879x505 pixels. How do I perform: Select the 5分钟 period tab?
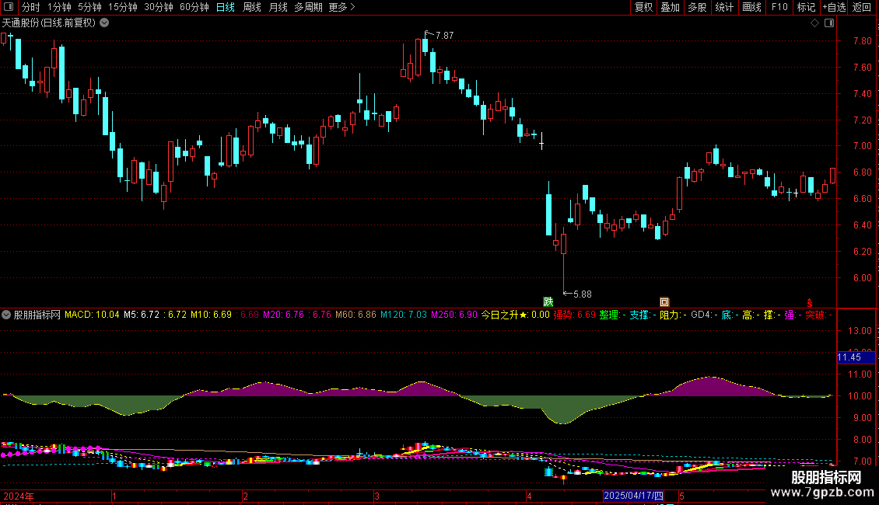click(89, 7)
